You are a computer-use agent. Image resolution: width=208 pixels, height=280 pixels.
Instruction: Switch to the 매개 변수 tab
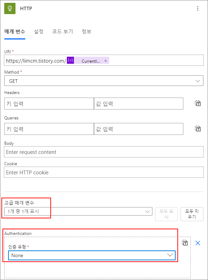[x=15, y=32]
